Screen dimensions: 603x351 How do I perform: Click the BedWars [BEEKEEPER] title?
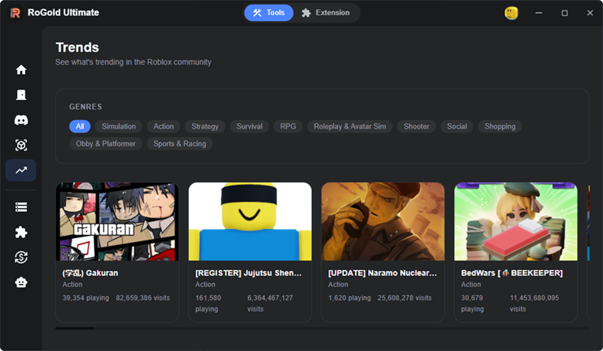pos(512,273)
